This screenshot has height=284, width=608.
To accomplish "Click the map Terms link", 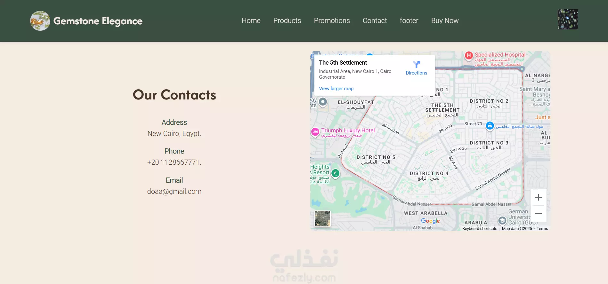I will 542,229.
